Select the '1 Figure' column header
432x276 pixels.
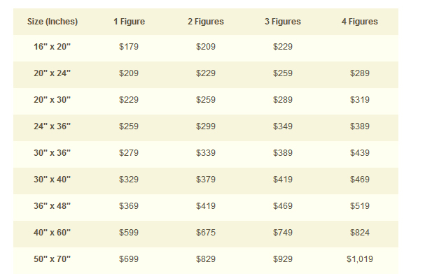tap(129, 22)
